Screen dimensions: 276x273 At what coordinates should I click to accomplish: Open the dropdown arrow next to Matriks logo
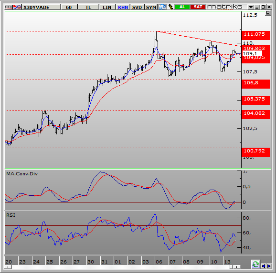(251, 7)
